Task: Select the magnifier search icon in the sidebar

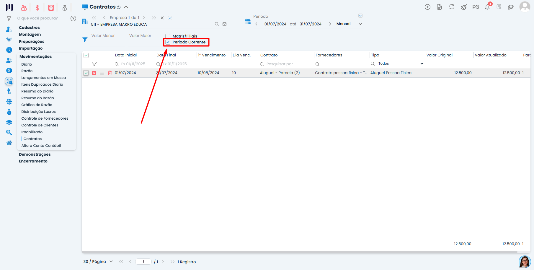Action: pos(9,132)
